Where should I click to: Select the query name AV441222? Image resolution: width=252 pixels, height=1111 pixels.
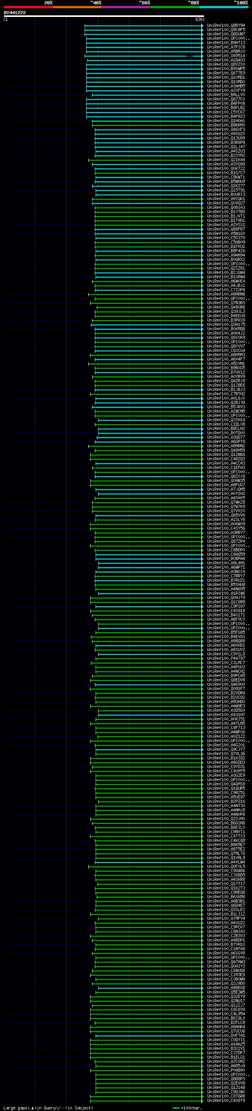coord(15,13)
